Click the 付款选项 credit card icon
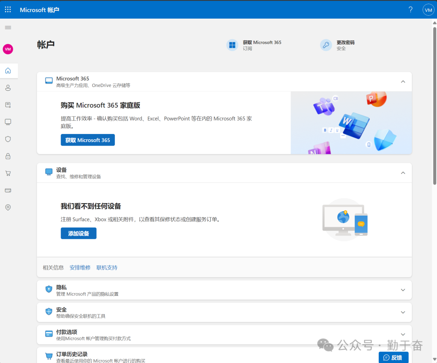 [49, 334]
